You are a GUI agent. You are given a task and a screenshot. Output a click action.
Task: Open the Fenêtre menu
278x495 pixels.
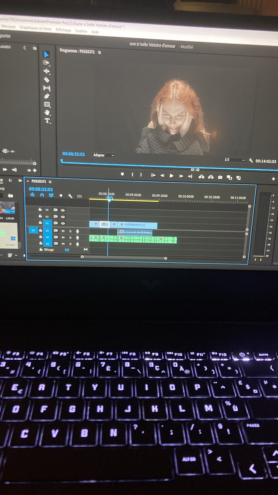pos(81,31)
